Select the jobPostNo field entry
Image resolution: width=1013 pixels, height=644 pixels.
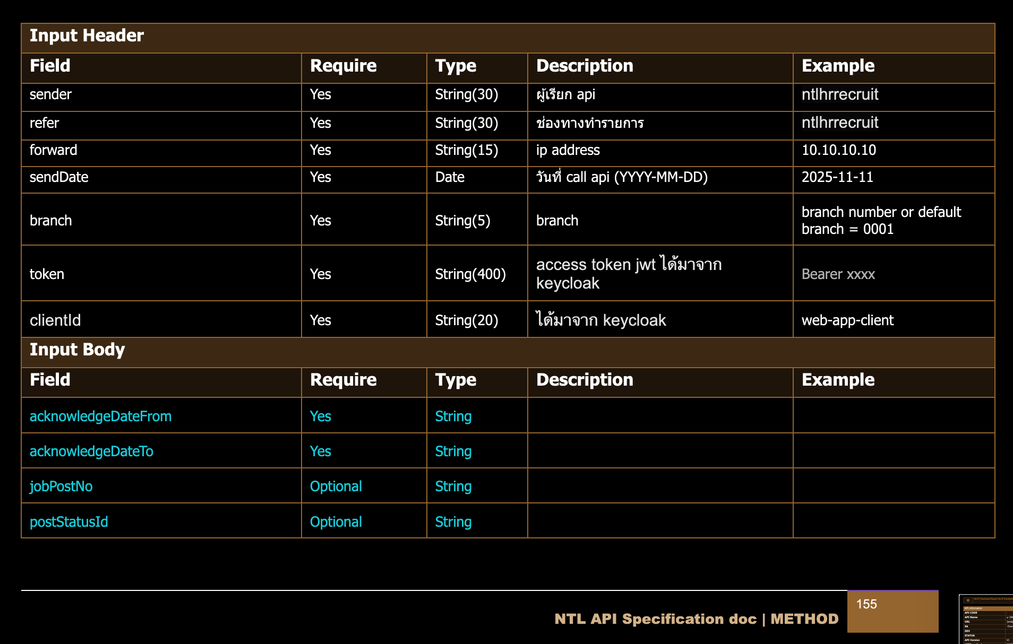coord(61,486)
